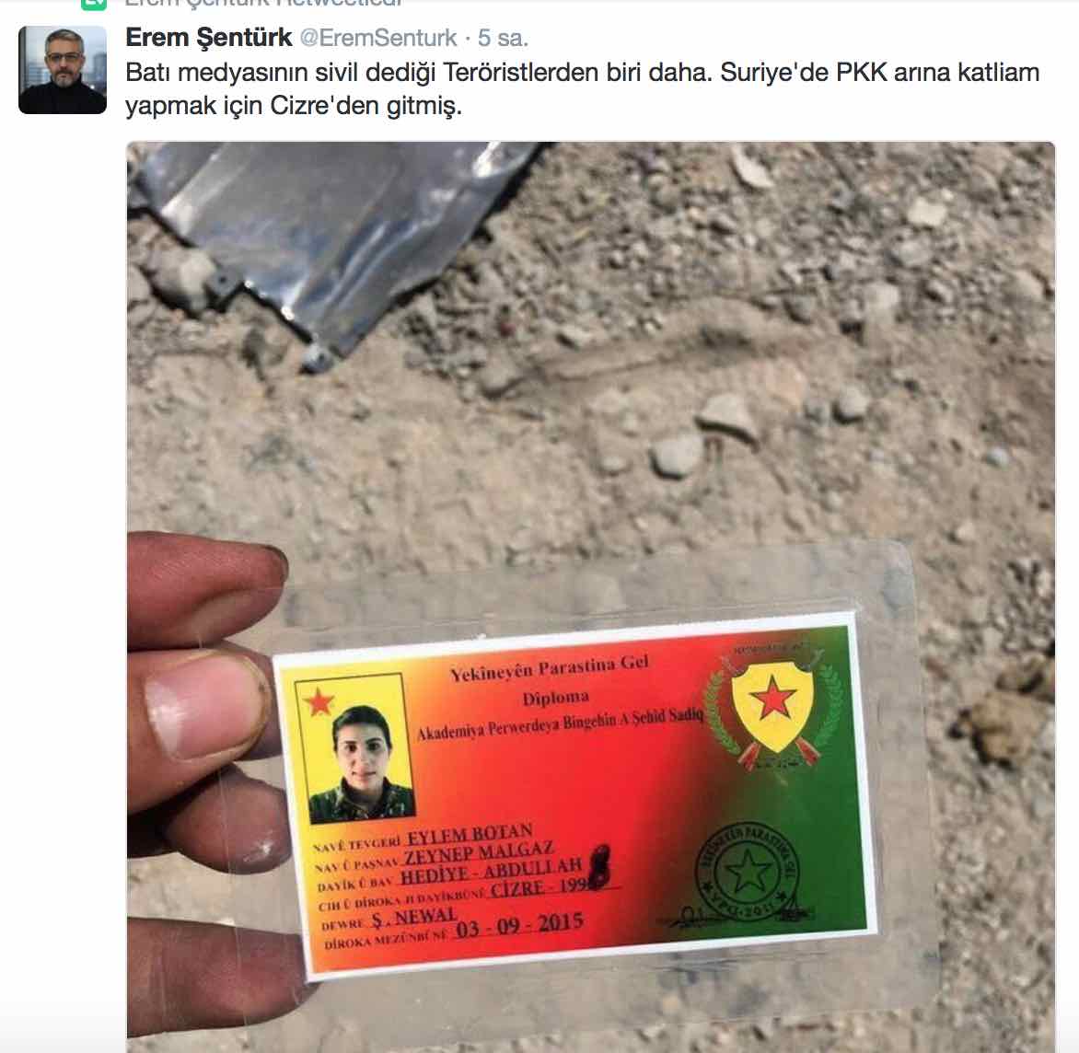
Task: Click the "Yekîneyên Parastina Gel" card title
Action: tap(549, 668)
